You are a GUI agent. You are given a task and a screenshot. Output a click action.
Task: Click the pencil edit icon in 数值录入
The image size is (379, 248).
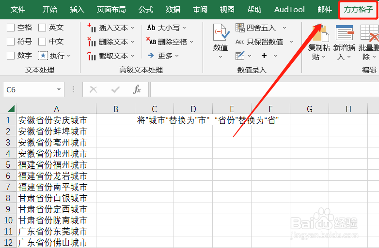tap(240, 56)
